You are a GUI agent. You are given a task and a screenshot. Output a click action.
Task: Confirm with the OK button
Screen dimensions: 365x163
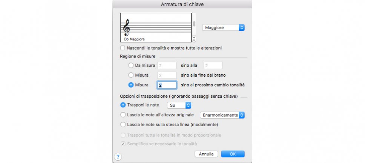click(x=233, y=154)
